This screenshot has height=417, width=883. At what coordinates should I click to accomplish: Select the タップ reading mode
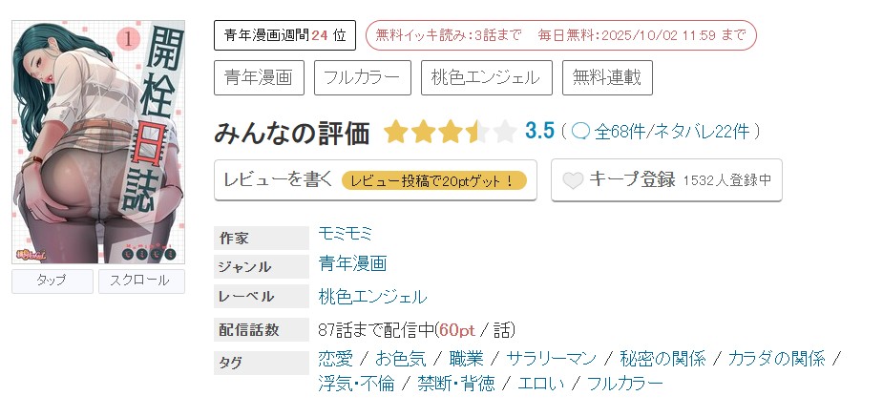pyautogui.click(x=52, y=281)
